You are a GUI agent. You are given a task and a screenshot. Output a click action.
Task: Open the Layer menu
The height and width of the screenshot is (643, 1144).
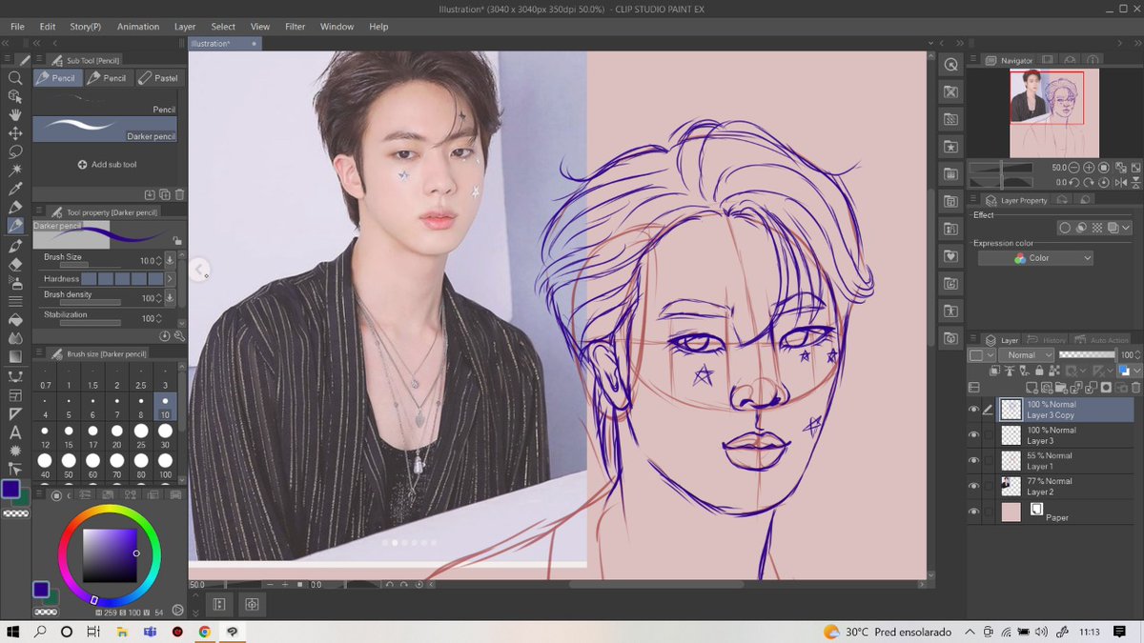click(x=185, y=27)
